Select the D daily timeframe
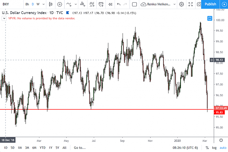This screenshot has width=228, height=152. point(33,4)
